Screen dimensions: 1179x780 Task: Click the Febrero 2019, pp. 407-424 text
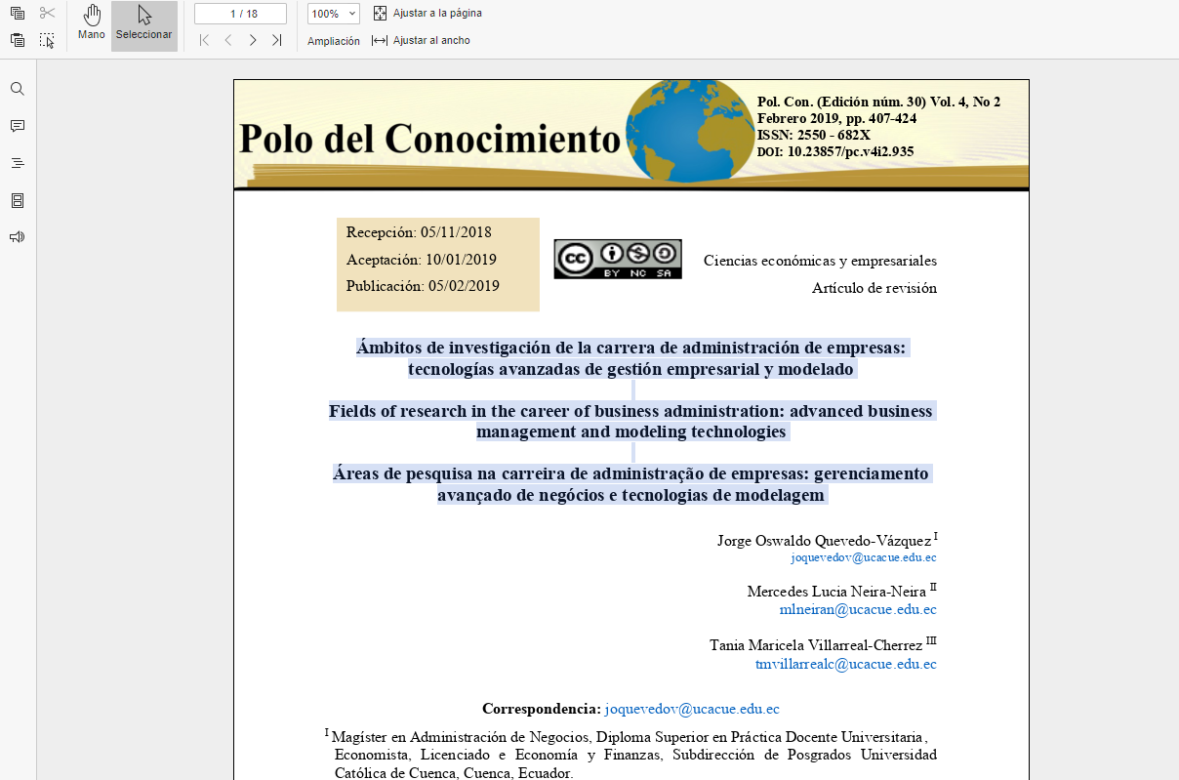836,118
